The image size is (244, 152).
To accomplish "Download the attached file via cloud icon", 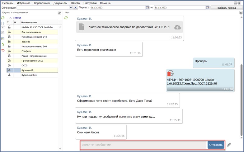I will pos(177,27).
